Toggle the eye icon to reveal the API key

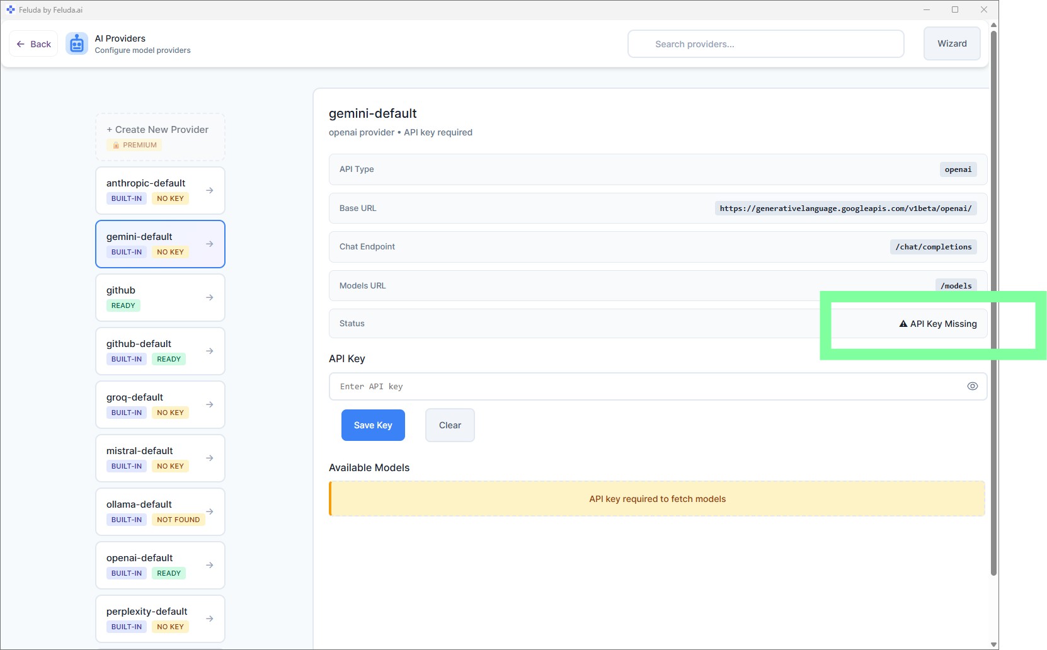pos(971,386)
